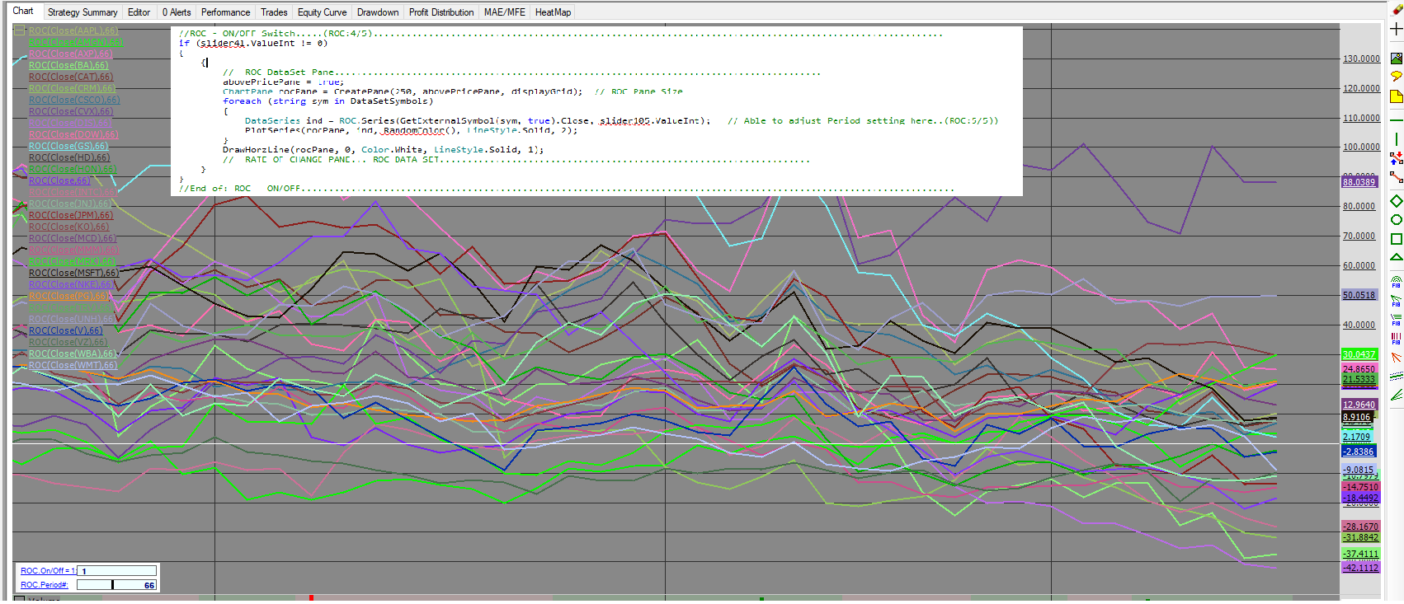Select the regression channel tool
This screenshot has height=604, width=1404.
1396,377
